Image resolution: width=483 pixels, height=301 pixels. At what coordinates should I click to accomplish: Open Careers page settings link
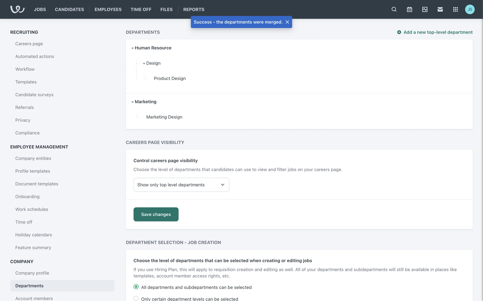tap(29, 44)
